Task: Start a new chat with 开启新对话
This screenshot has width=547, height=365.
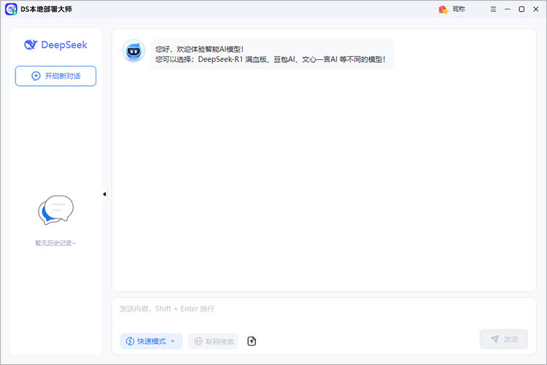Action: click(55, 76)
